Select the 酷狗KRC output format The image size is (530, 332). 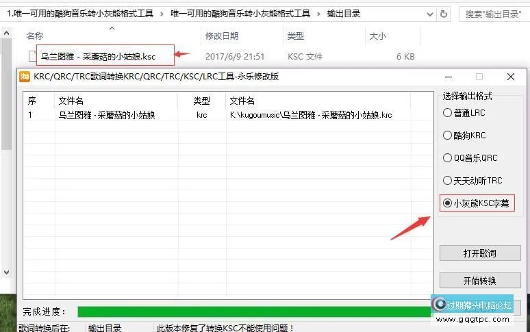(464, 136)
